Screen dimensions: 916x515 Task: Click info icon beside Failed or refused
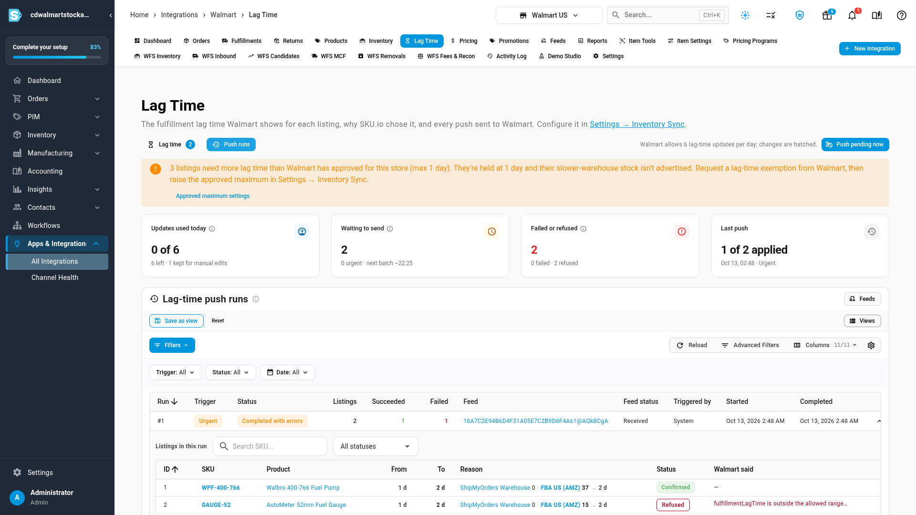(583, 229)
